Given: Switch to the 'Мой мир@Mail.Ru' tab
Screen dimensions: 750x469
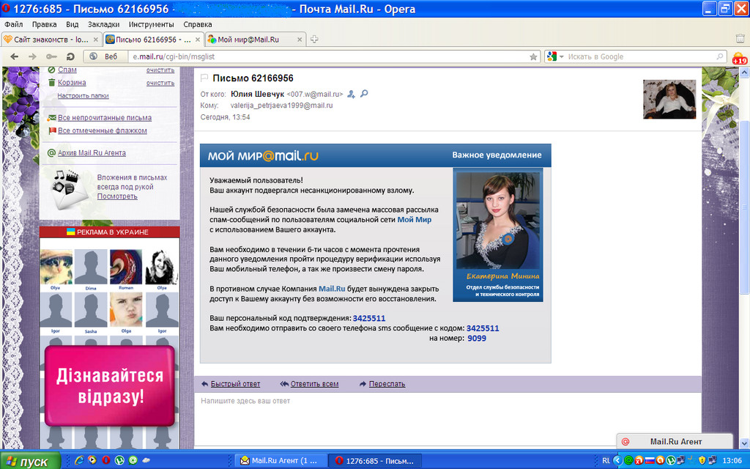Looking at the screenshot, I should (x=256, y=40).
